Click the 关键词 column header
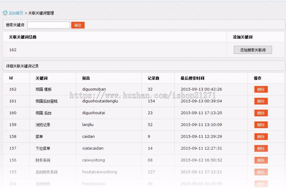The width and height of the screenshot is (286, 189). [x=42, y=78]
